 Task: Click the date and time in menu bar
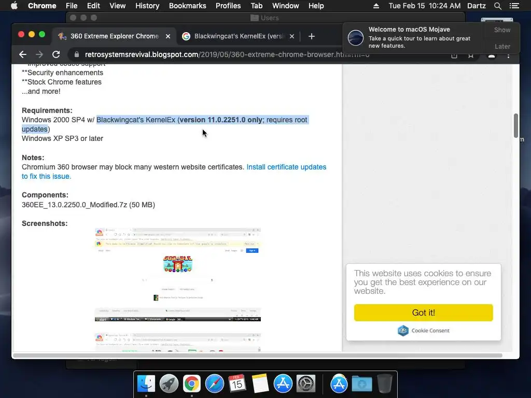point(424,6)
